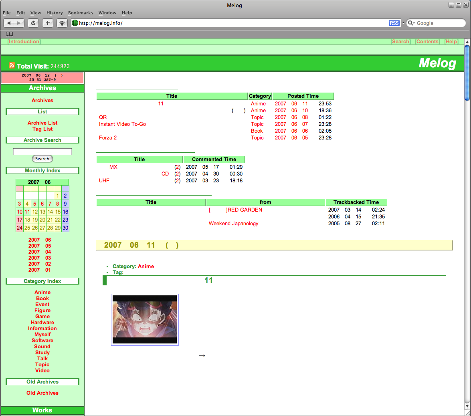The image size is (471, 416).
Task: Click the anime screenshot thumbnail image
Action: [145, 319]
